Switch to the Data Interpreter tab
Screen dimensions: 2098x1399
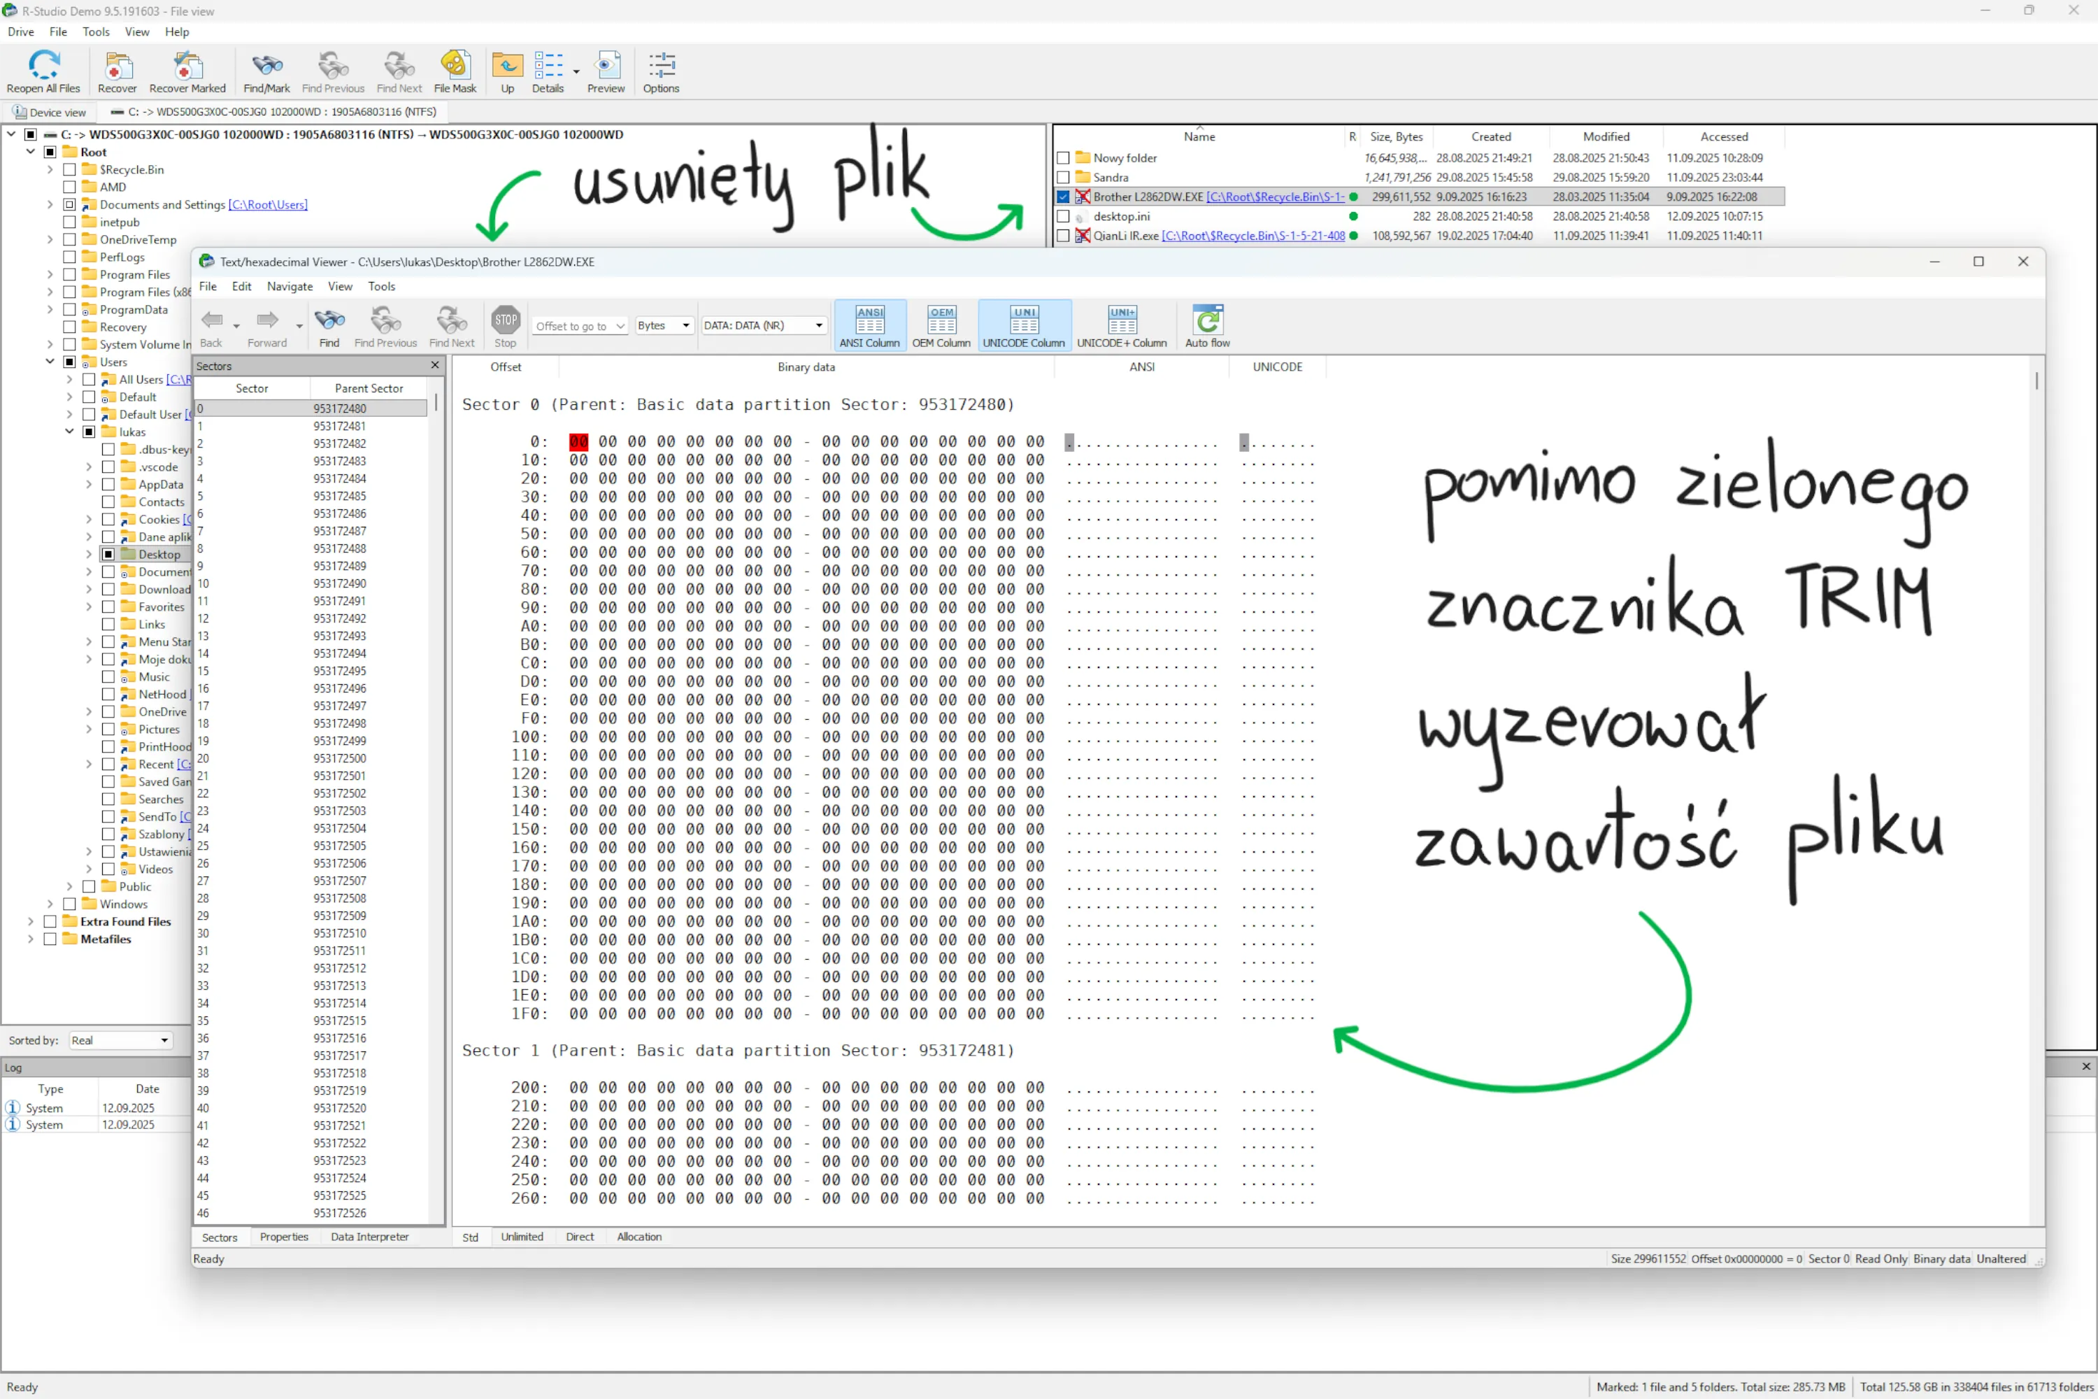(x=369, y=1237)
